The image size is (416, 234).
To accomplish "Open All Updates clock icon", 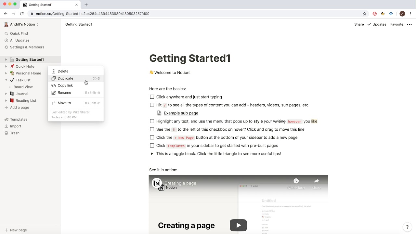I will coord(6,40).
